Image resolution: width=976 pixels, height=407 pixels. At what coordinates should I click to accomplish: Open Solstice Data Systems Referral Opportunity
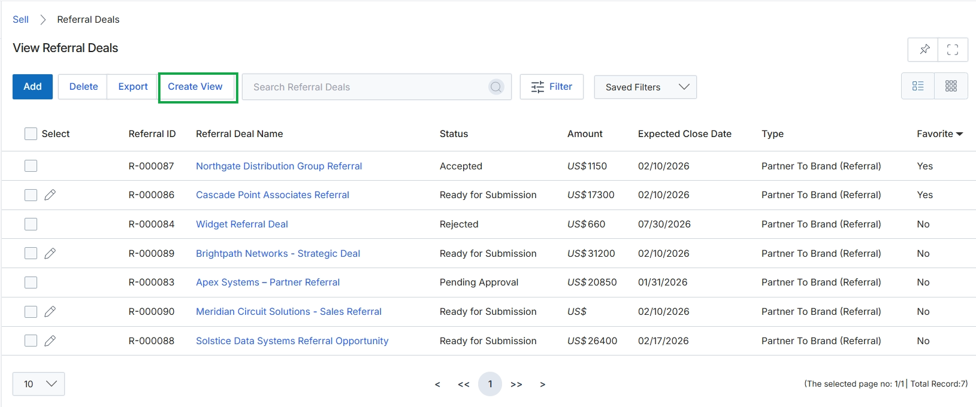coord(292,341)
